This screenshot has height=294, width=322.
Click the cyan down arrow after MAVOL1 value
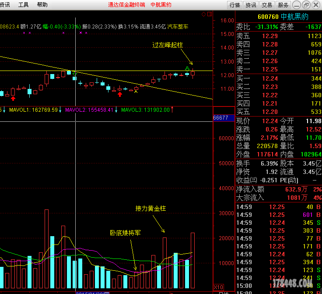[60, 110]
